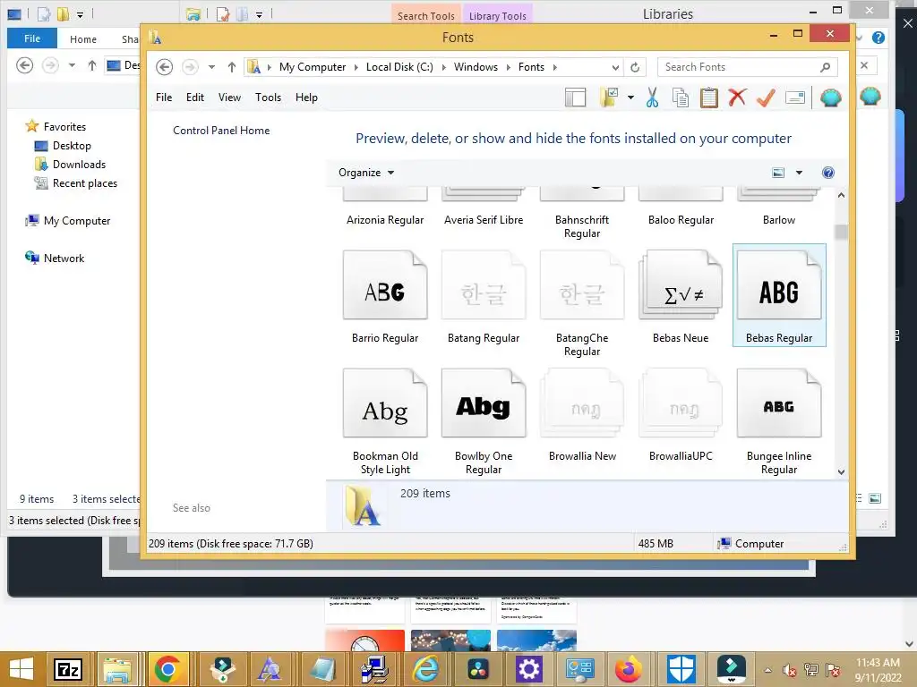
Task: Expand breadcrumb arrow after My Computer
Action: (x=356, y=67)
